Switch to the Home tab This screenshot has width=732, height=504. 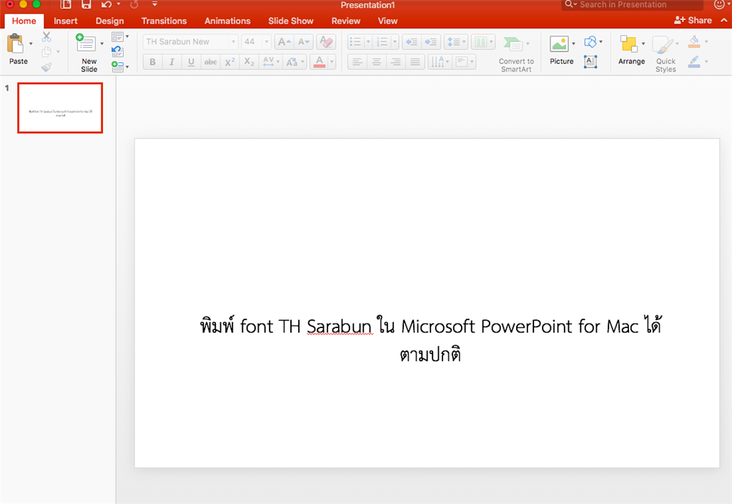pos(24,21)
